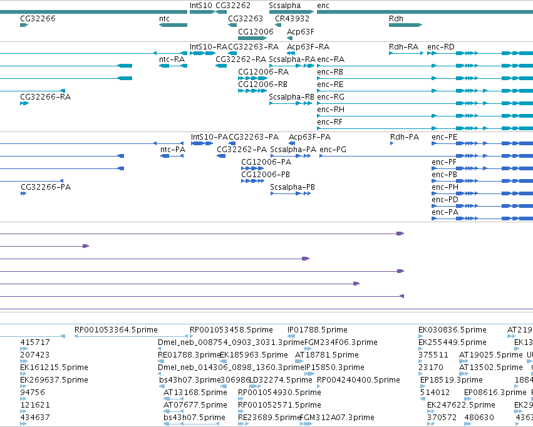Click the CG12006 gene label
The image size is (533, 427).
256,31
